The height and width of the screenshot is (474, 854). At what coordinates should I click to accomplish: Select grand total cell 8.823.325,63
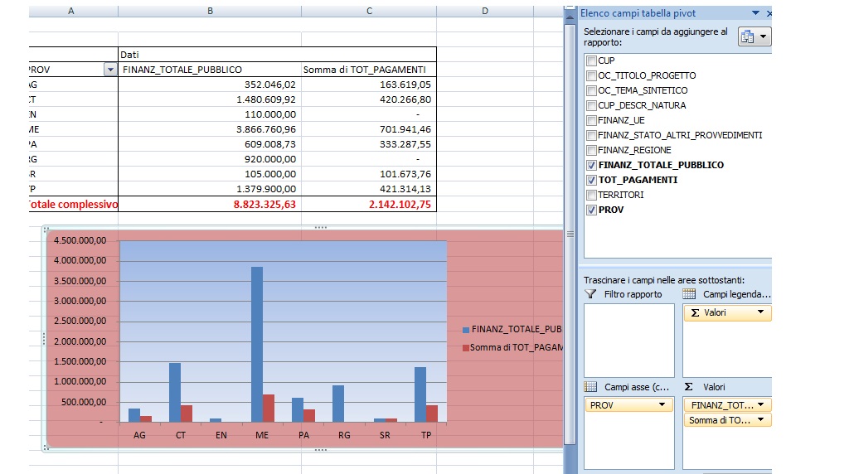click(x=210, y=204)
